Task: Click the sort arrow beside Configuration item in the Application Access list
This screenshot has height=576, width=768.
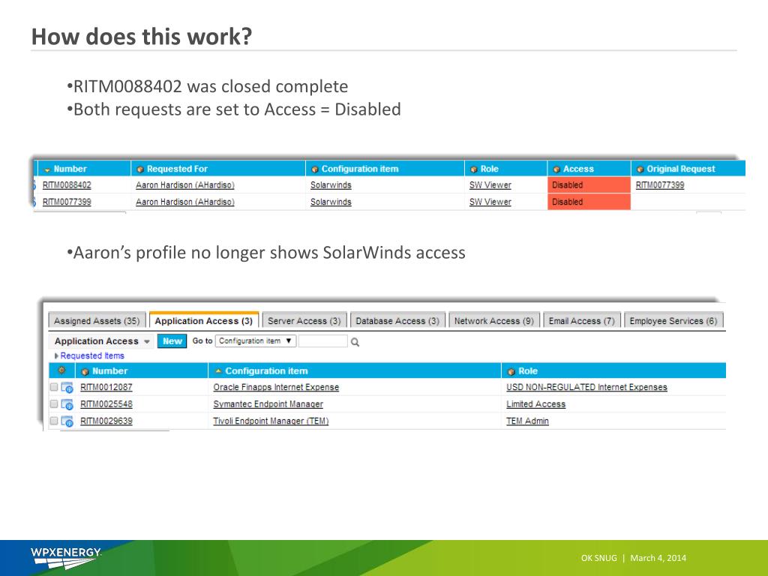Action: tap(218, 371)
